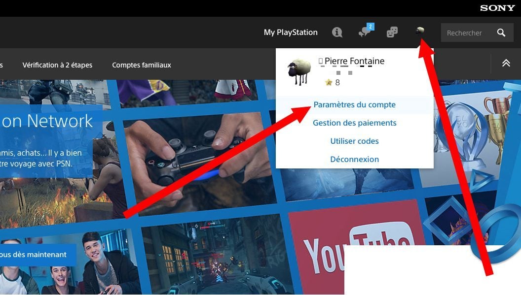Click the search magnifier icon
Screen dimensions: 521x295
click(501, 33)
